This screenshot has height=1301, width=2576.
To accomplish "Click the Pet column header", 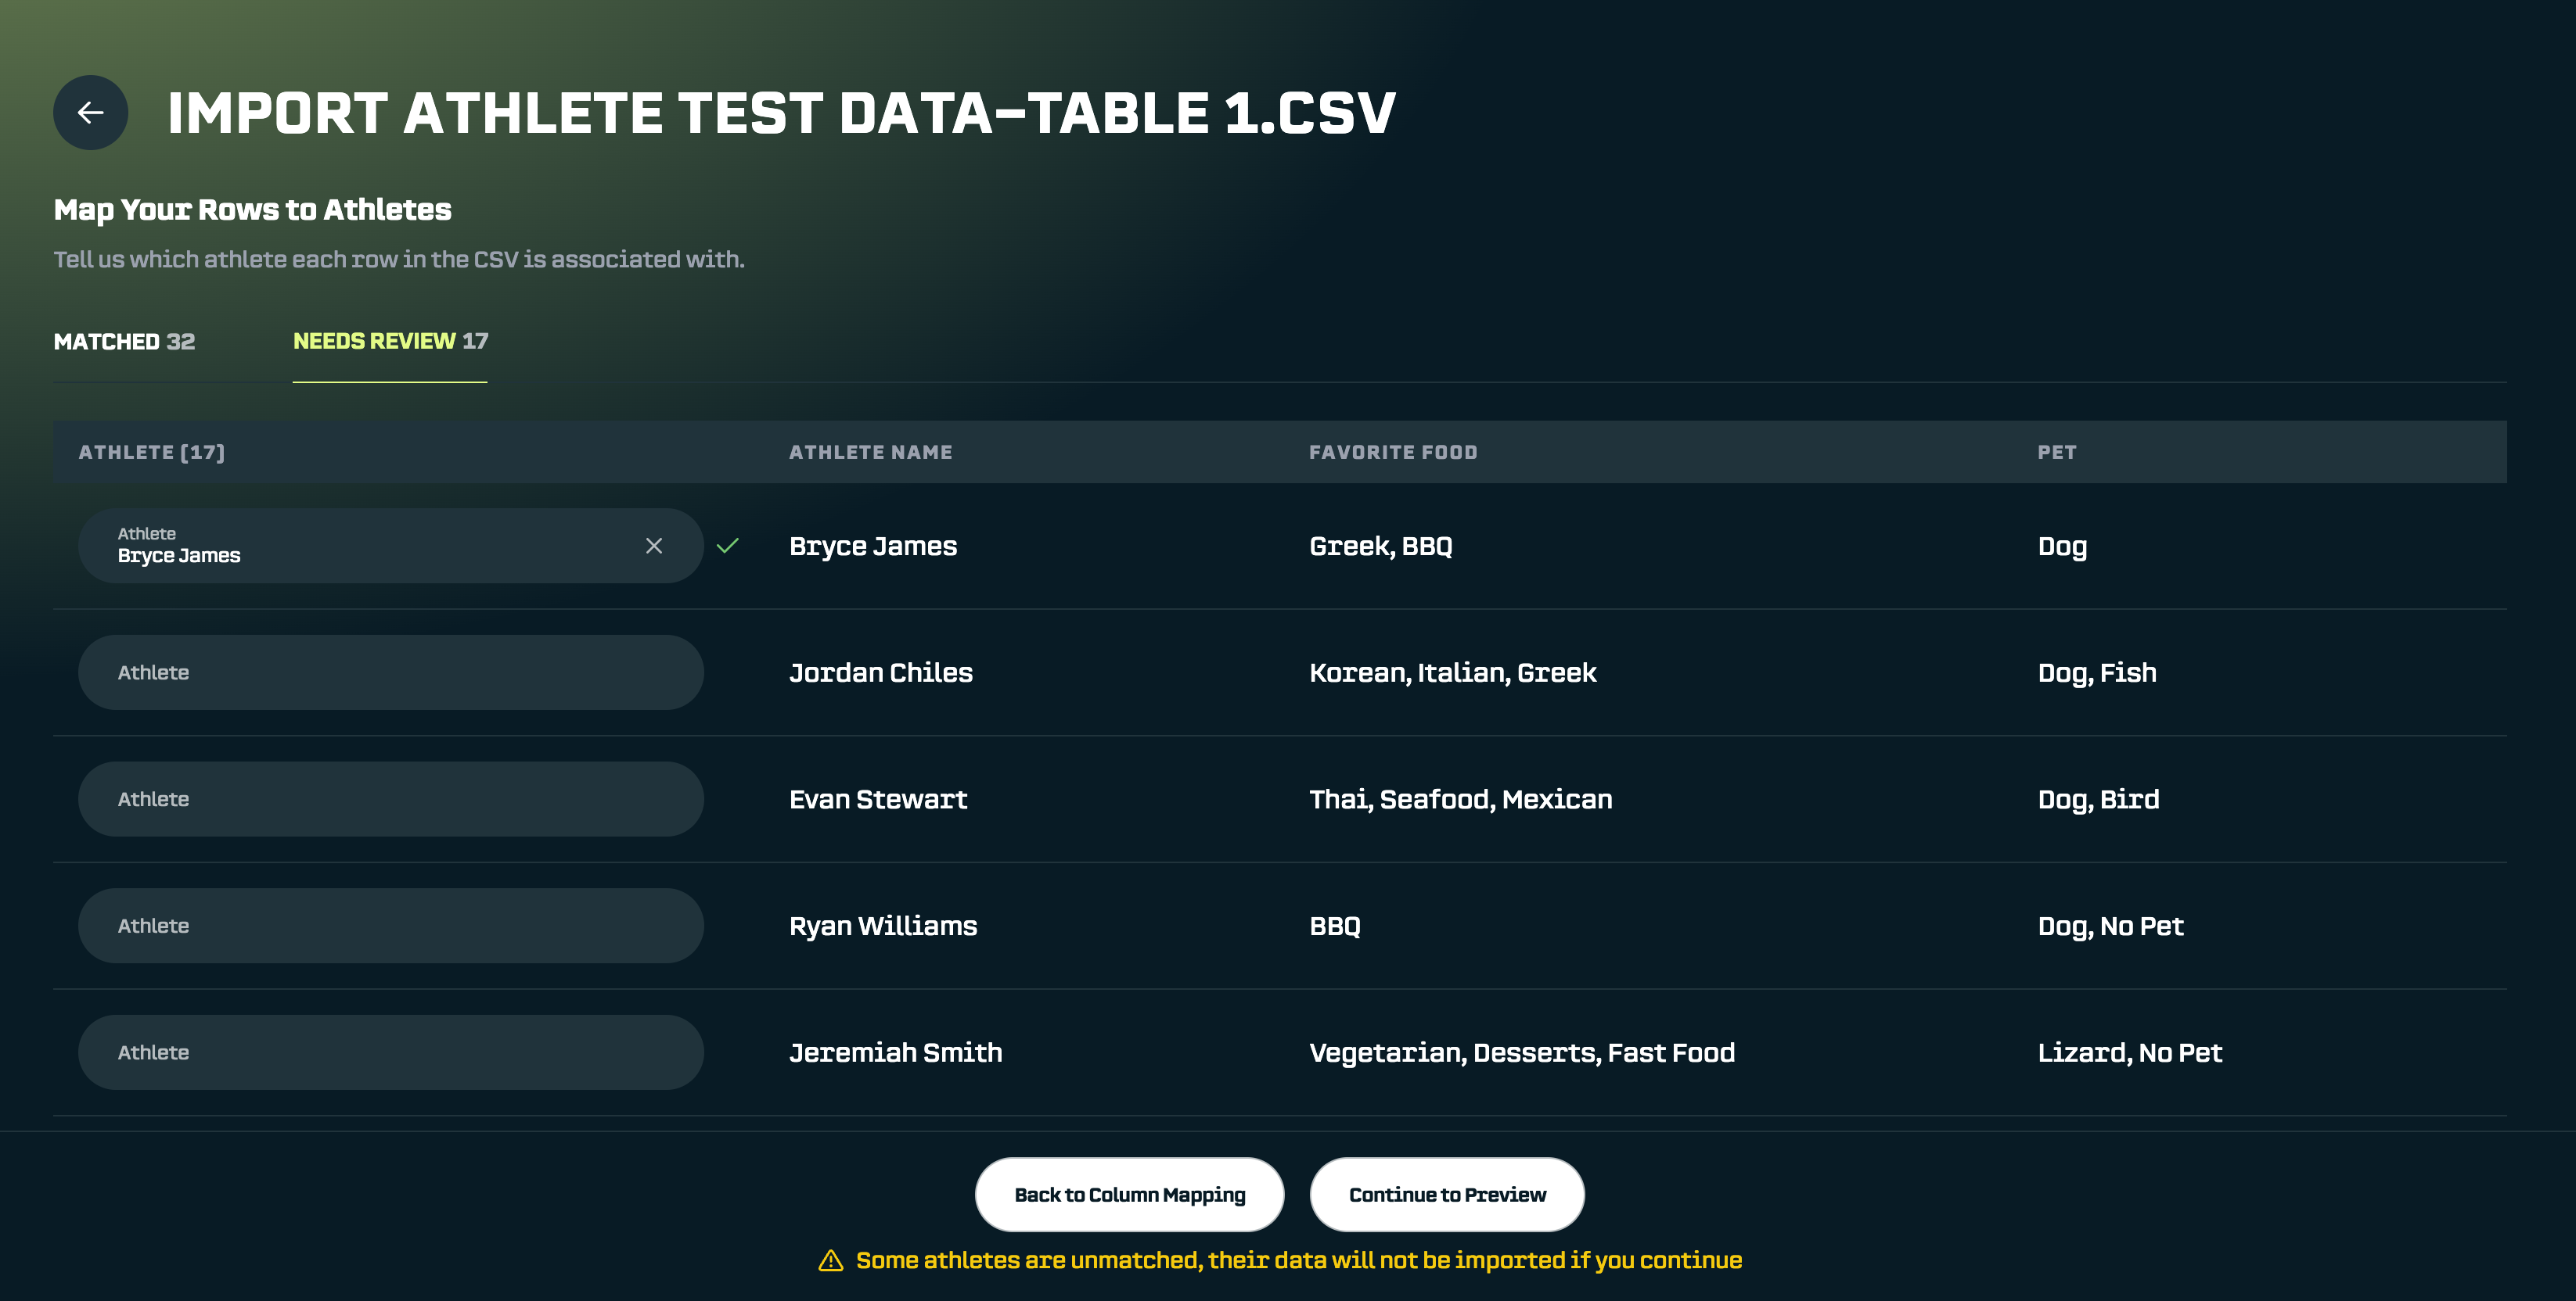I will point(2057,453).
